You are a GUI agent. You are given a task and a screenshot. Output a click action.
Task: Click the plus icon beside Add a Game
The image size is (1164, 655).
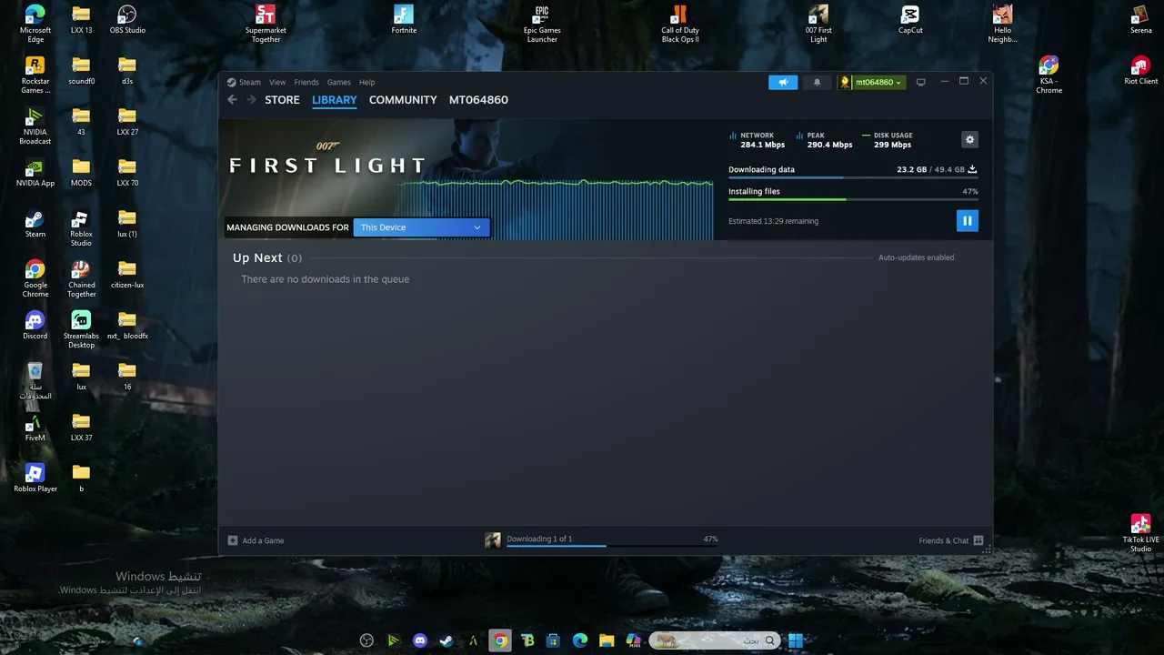(x=233, y=540)
